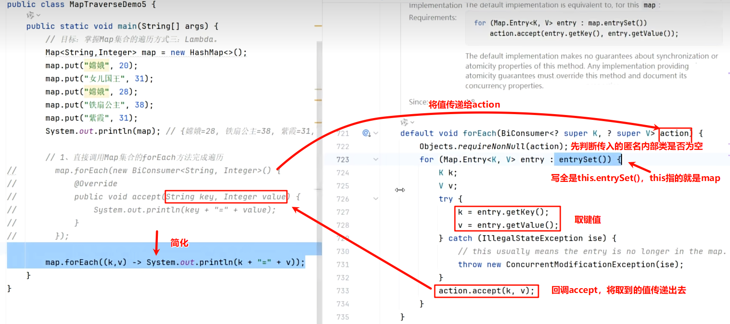Click the forEach method name on line 721
Screen dimensions: 730x324
480,133
